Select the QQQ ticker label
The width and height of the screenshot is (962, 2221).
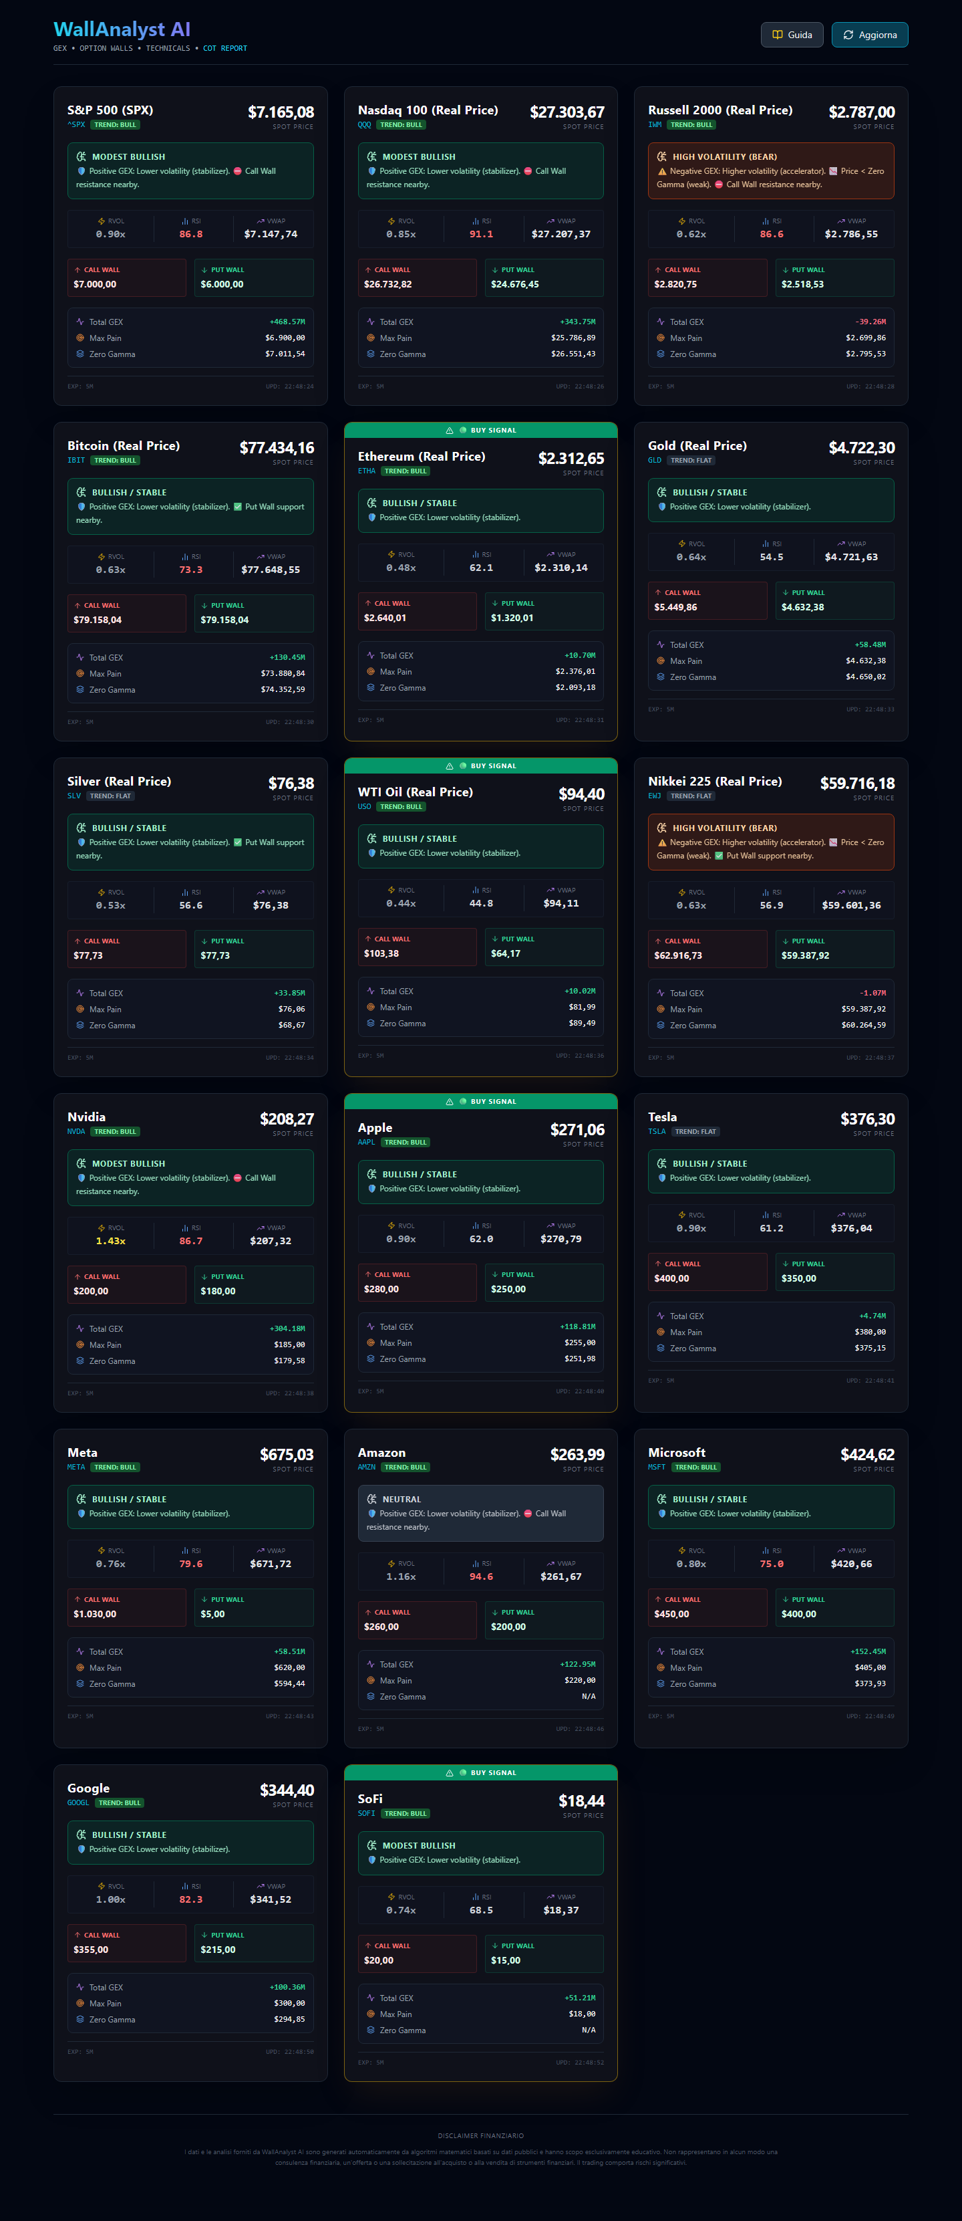point(364,125)
